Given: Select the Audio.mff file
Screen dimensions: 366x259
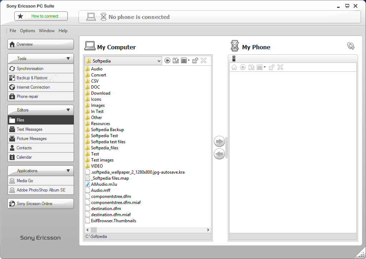Looking at the screenshot, I should point(98,190).
